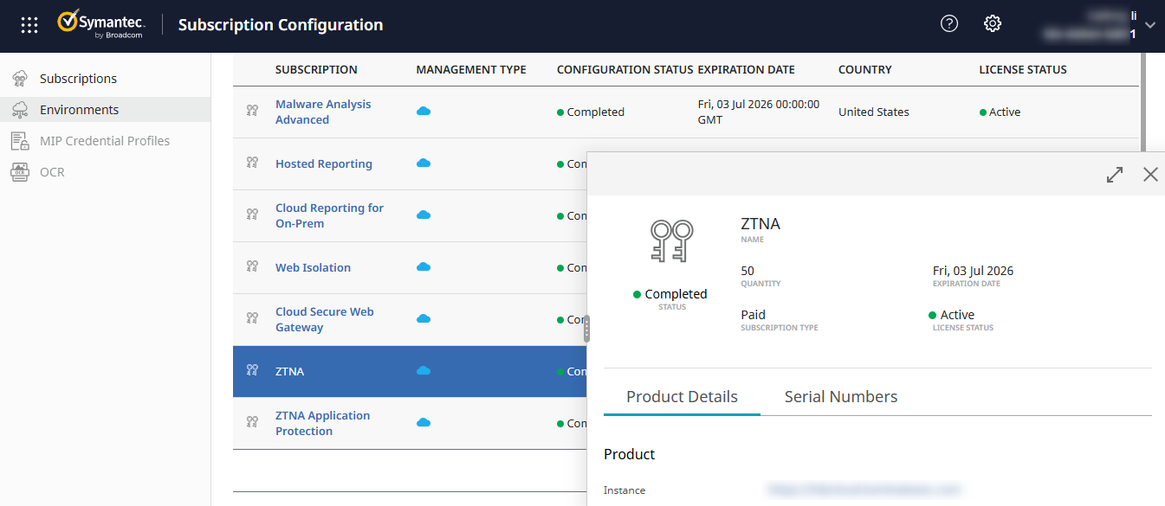Click the Subscriptions sidebar icon

click(20, 79)
